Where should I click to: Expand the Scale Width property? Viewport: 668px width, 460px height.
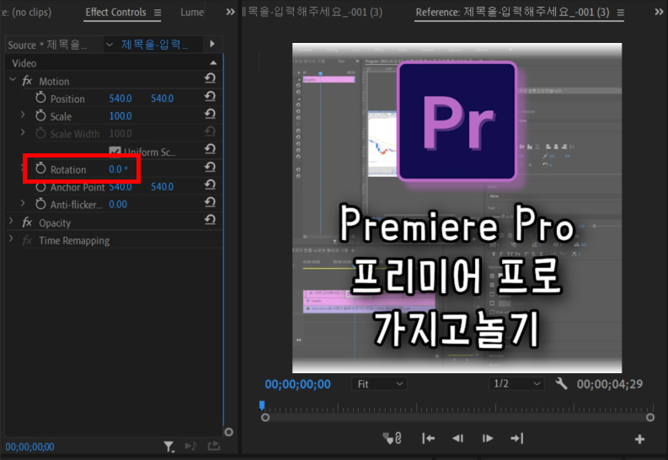coord(23,132)
